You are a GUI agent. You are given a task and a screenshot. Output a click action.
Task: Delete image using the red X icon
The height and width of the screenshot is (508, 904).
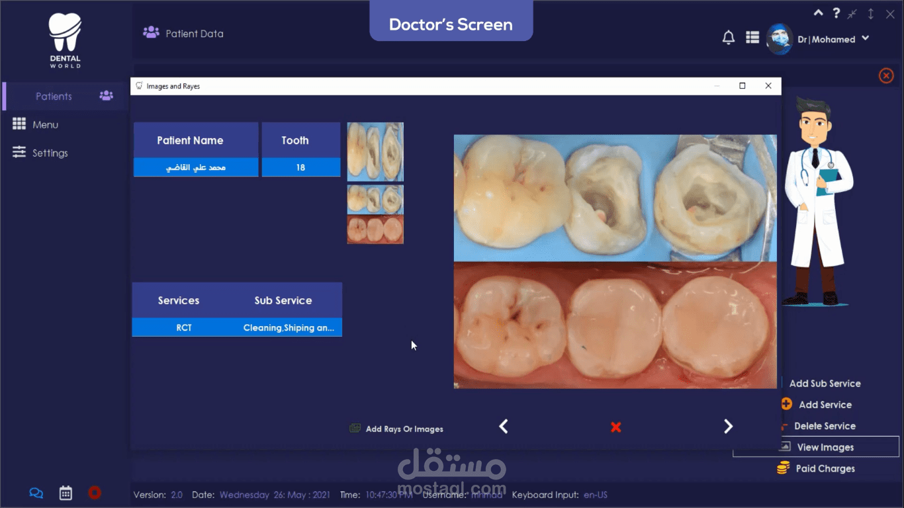[615, 427]
